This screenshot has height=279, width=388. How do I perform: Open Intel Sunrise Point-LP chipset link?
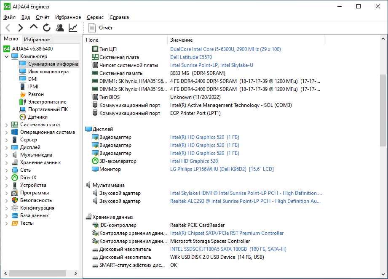[x=211, y=65]
